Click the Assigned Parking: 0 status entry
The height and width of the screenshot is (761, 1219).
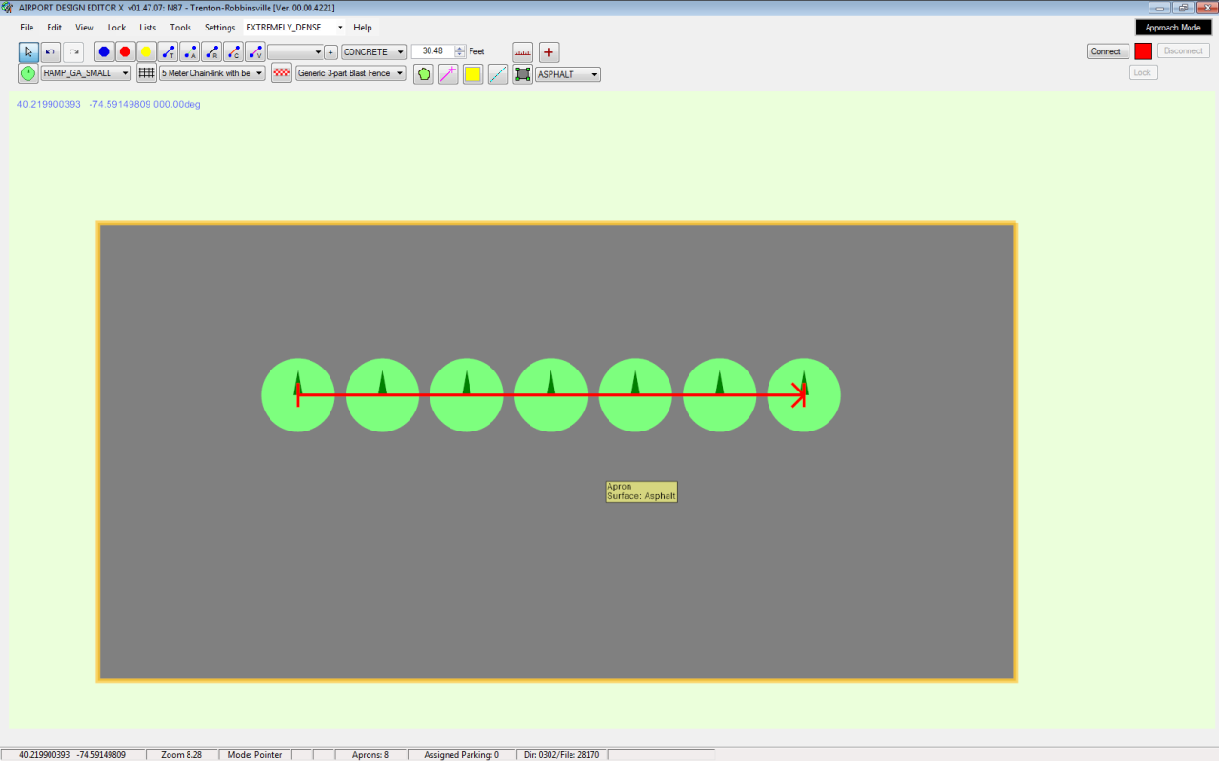pos(461,754)
